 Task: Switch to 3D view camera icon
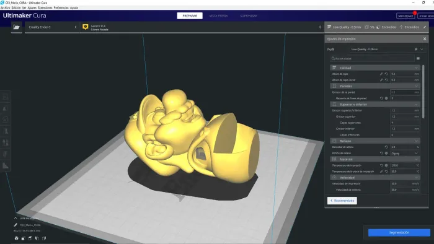[16, 238]
